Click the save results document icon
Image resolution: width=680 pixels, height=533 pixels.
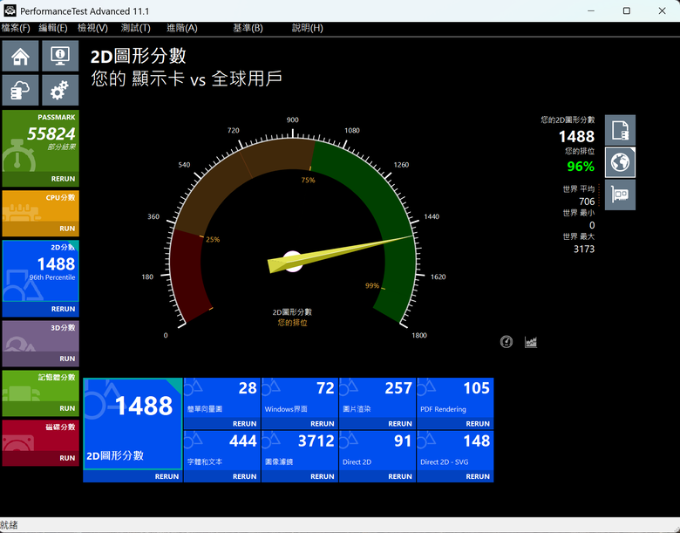pos(620,130)
